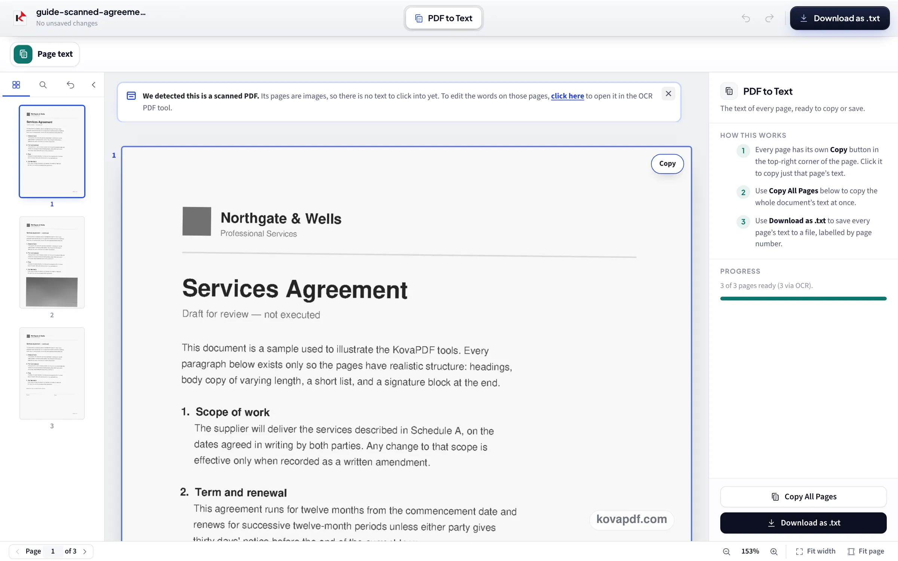Screen dimensions: 898x561
Task: Select page 1 thumbnail
Action: pyautogui.click(x=52, y=151)
